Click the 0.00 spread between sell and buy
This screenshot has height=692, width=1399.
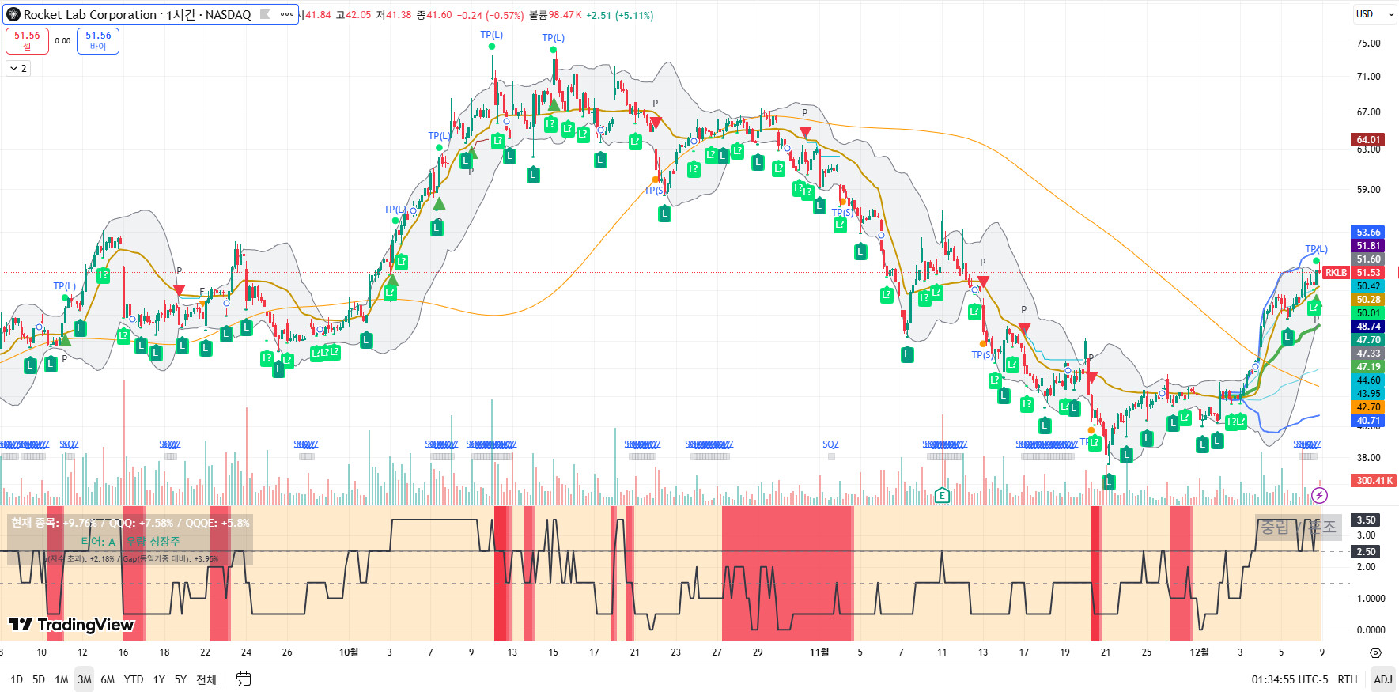[x=62, y=41]
